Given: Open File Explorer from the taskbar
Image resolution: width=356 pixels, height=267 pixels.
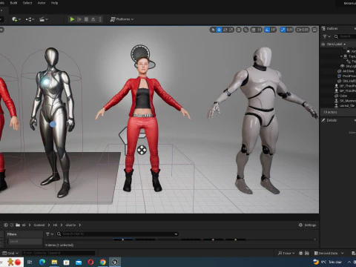Looking at the screenshot, I should 54,262.
